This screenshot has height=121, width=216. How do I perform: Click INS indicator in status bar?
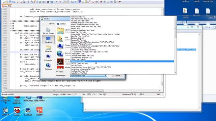click(158, 94)
